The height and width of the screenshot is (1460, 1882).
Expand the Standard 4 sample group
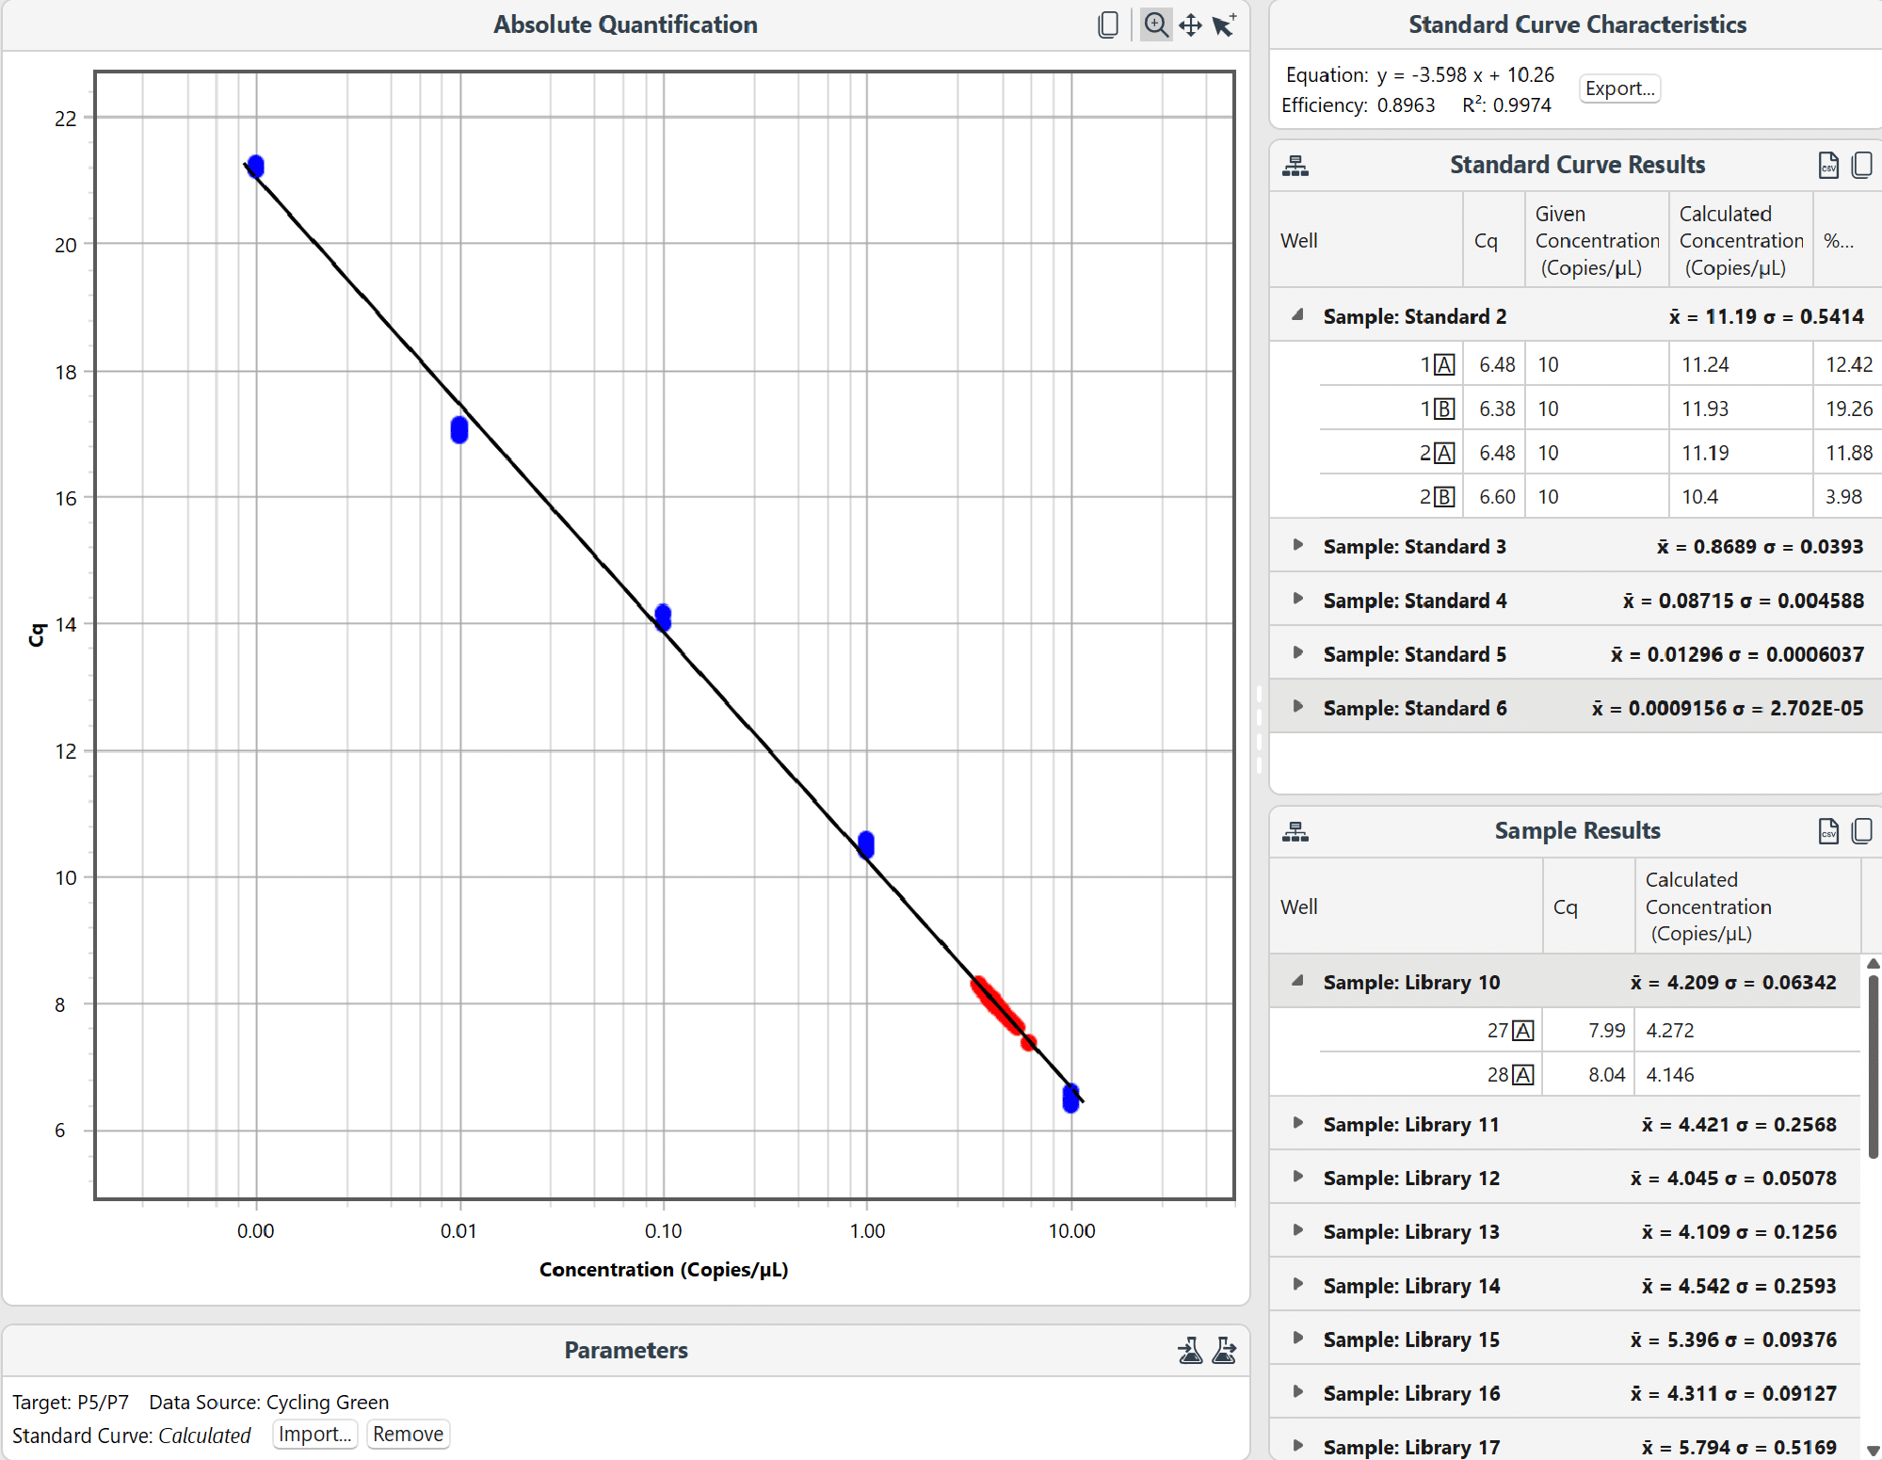(x=1297, y=600)
